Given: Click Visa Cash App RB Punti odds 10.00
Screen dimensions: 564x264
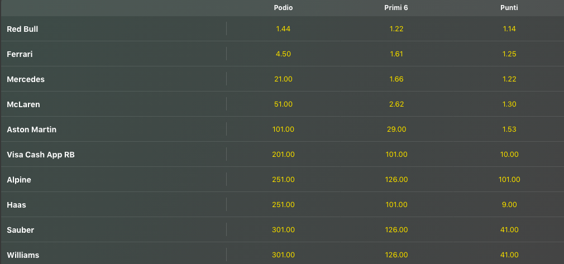Looking at the screenshot, I should pos(509,155).
